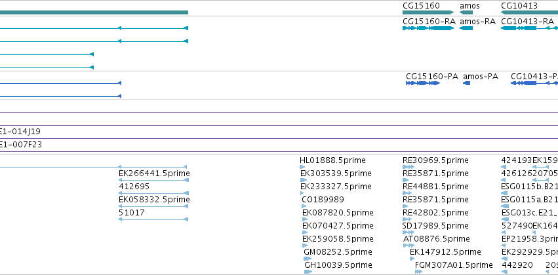558x275 pixels.
Task: Select the CG10413-PA coding sequence glyph
Action: pos(534,83)
